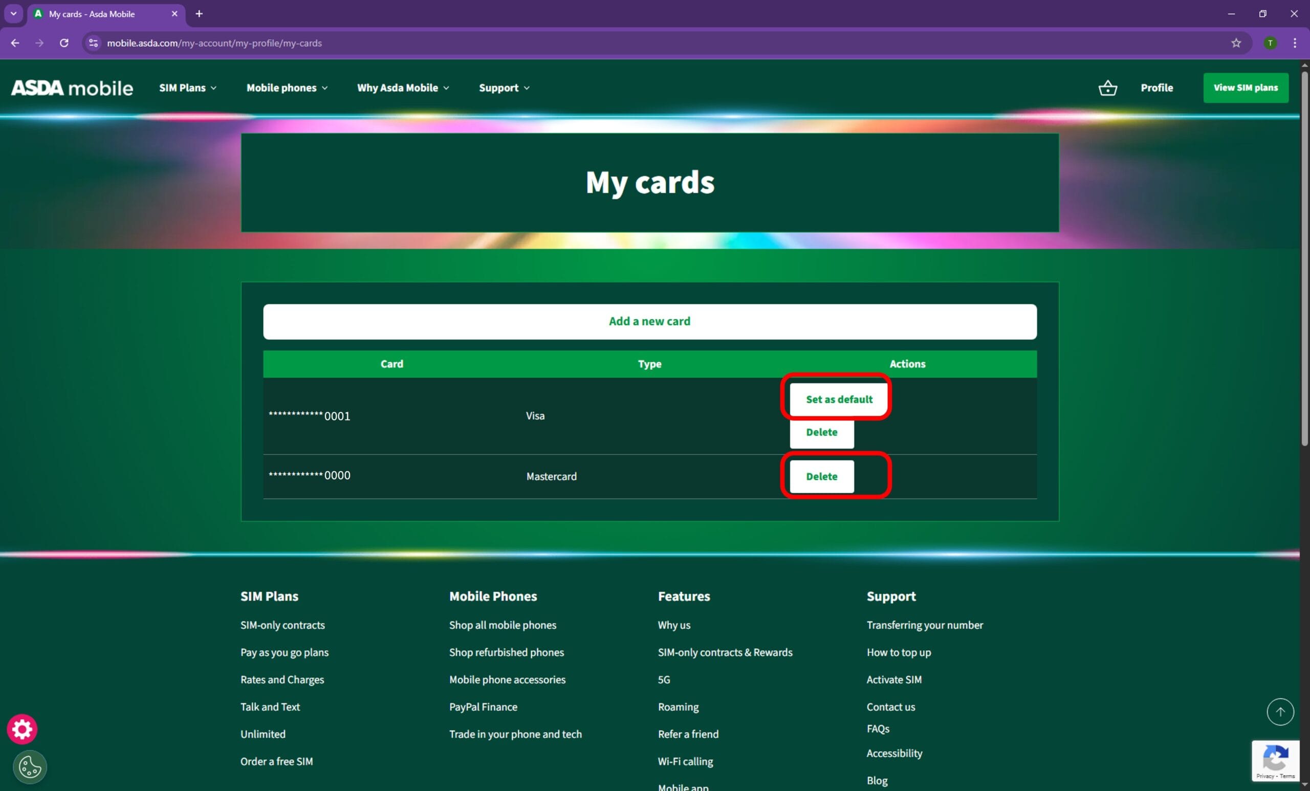Open a new browser tab
This screenshot has height=791, width=1310.
[199, 14]
